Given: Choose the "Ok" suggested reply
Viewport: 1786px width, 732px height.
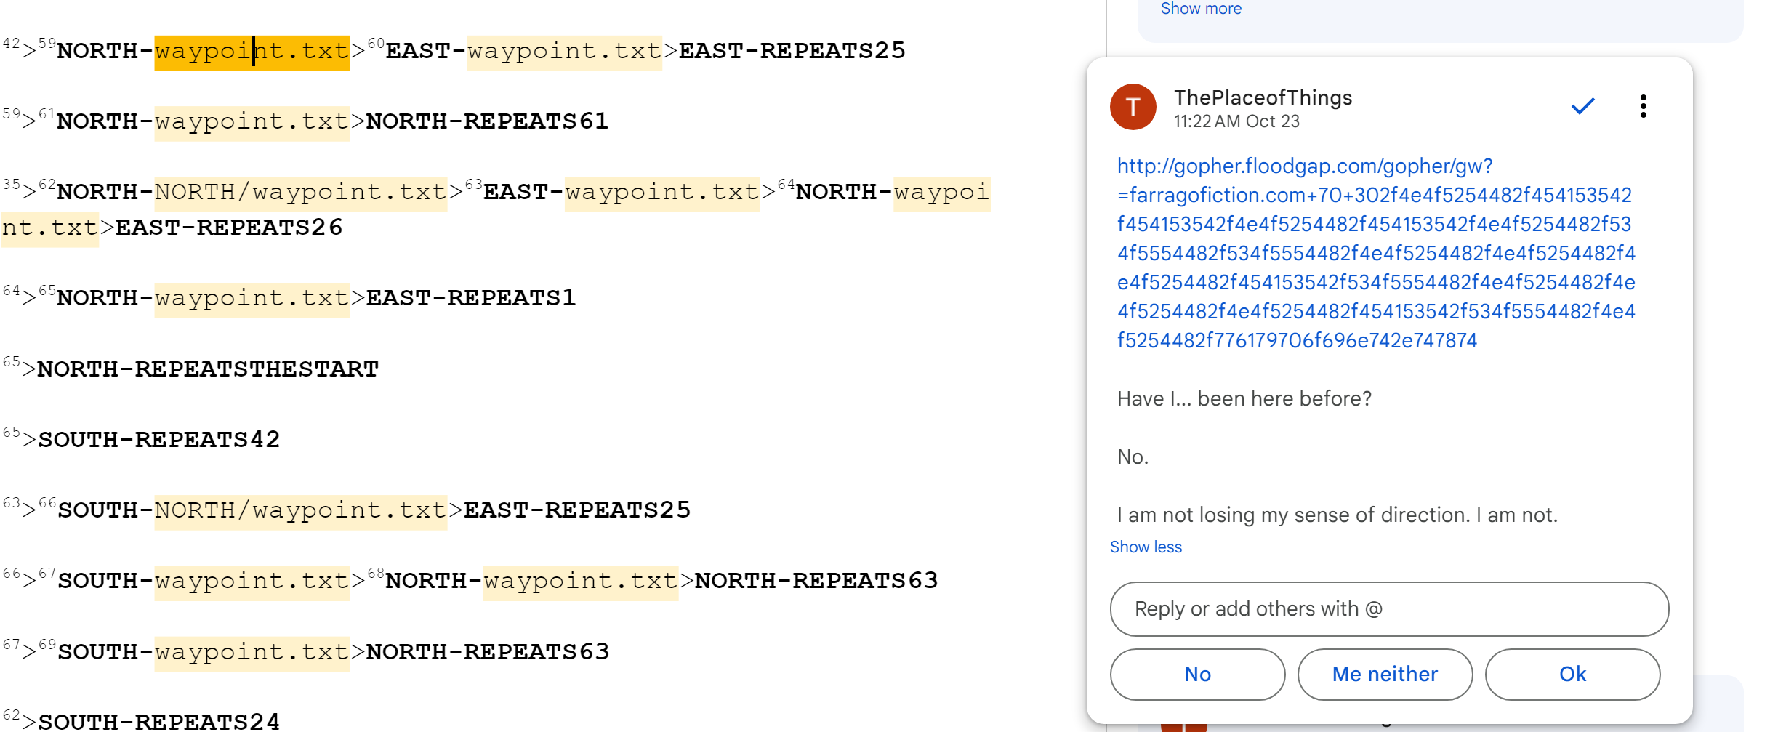Looking at the screenshot, I should (1572, 674).
